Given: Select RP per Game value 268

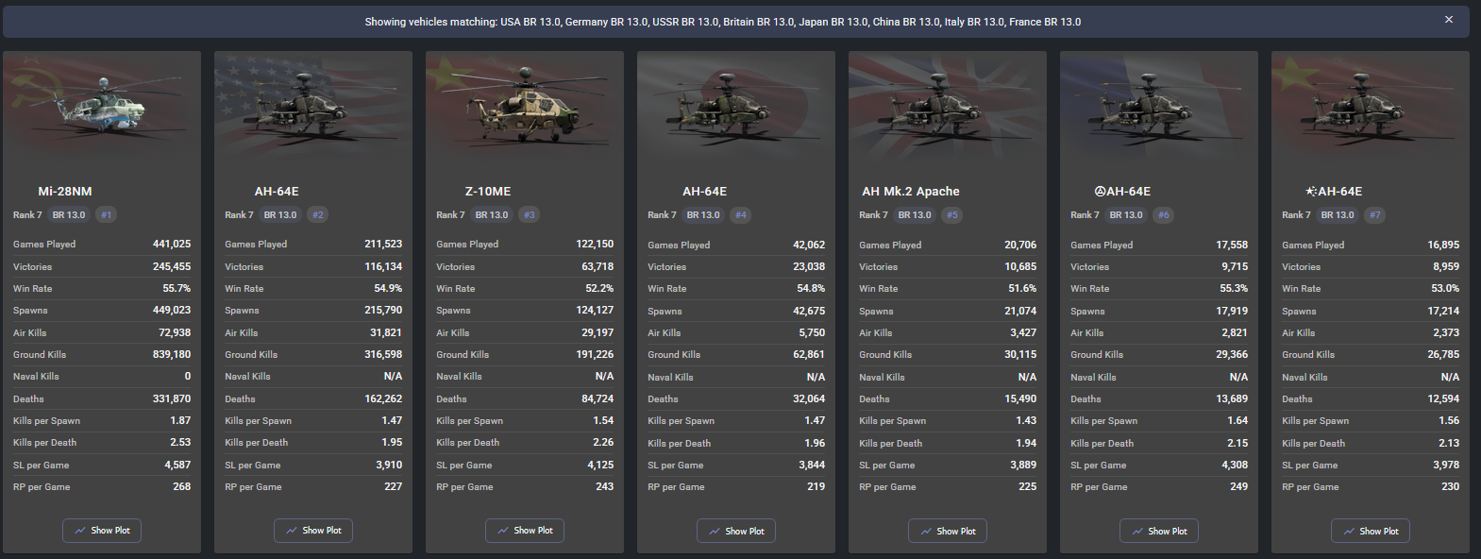Looking at the screenshot, I should pos(182,486).
